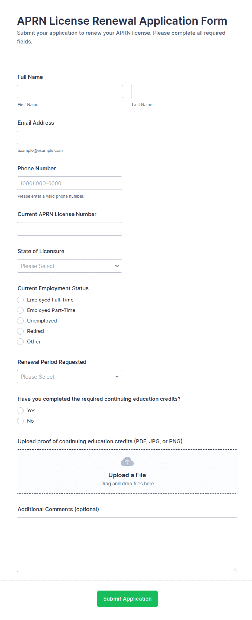Focus the First Name input field
This screenshot has height=620, width=252.
point(70,92)
